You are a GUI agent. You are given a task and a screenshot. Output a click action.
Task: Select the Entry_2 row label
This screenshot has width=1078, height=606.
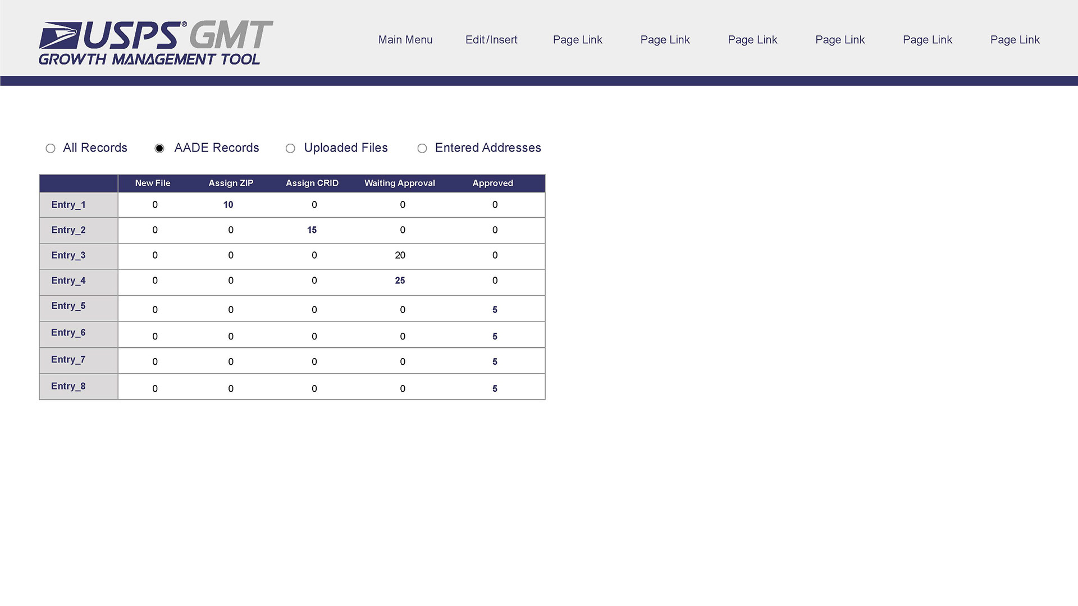[68, 230]
